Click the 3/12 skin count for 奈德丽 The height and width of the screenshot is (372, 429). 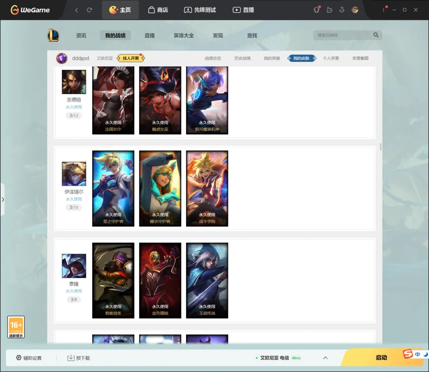click(x=74, y=115)
